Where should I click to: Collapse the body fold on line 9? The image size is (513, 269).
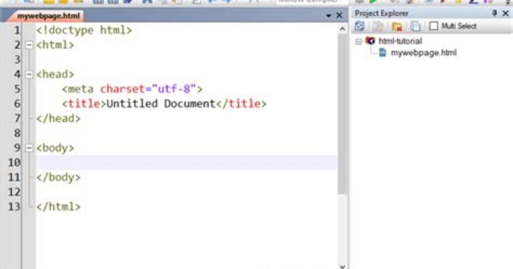click(29, 148)
